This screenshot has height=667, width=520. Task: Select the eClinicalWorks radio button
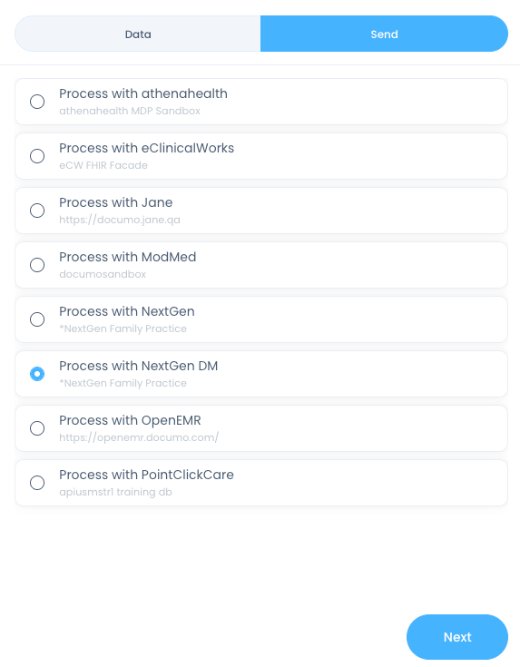37,156
